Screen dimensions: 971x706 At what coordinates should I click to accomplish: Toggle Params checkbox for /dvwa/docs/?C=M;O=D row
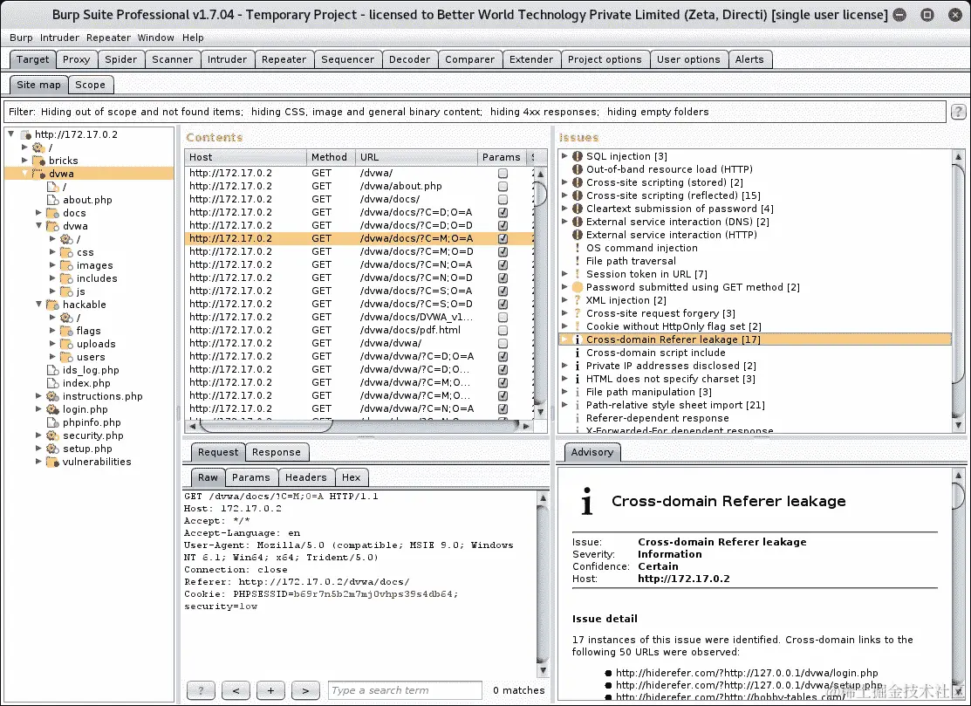click(503, 251)
